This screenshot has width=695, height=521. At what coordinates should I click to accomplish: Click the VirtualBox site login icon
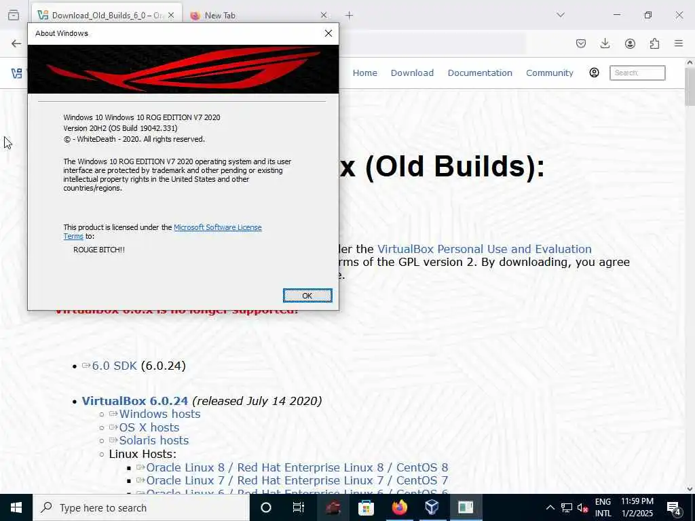click(594, 73)
